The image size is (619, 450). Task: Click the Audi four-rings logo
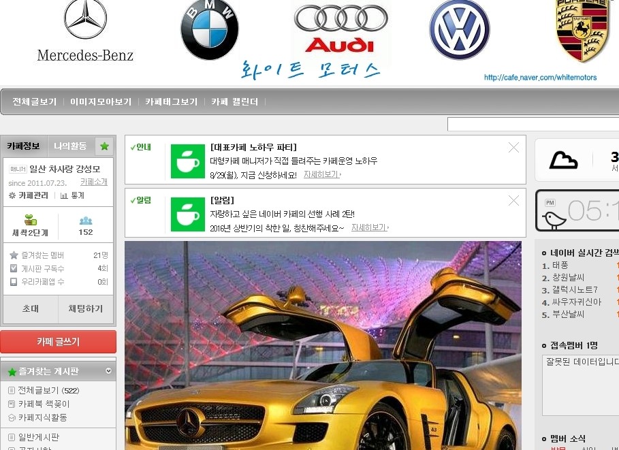tap(341, 19)
